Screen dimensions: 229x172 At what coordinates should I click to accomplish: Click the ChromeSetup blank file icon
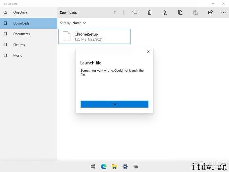pyautogui.click(x=67, y=36)
